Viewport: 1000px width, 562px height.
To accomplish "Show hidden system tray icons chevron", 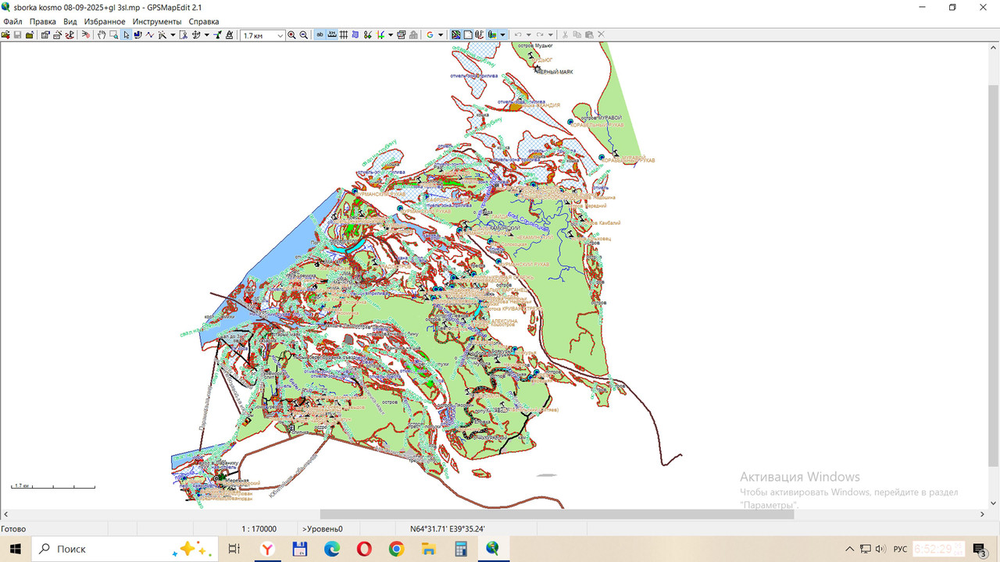I will [x=849, y=549].
